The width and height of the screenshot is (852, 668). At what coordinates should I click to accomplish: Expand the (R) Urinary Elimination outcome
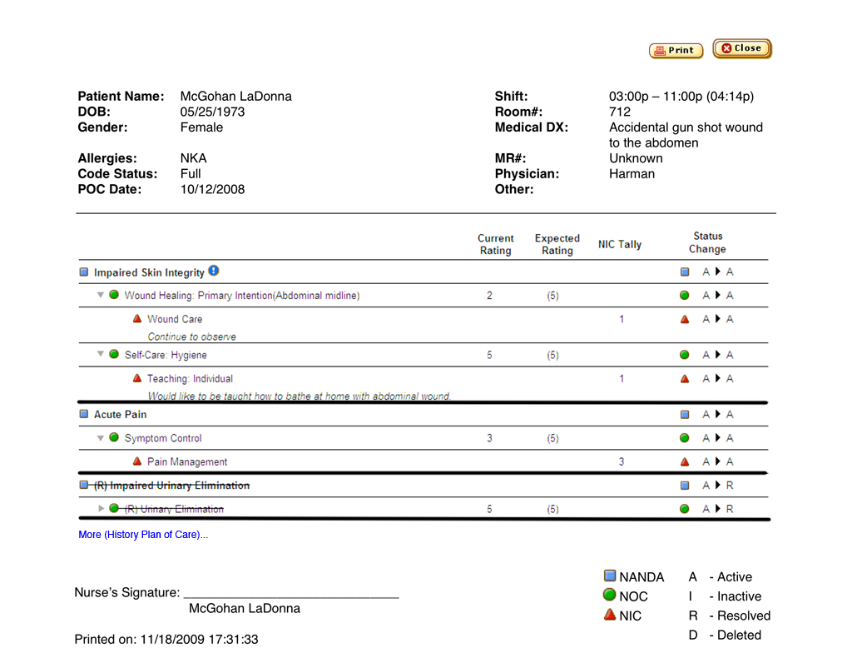(101, 508)
